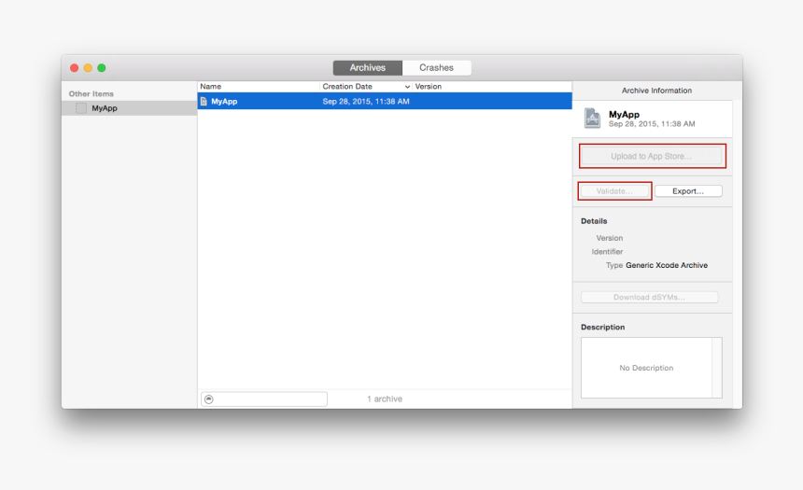The height and width of the screenshot is (490, 803).
Task: Toggle the Creation Date sort chevron
Action: (407, 87)
